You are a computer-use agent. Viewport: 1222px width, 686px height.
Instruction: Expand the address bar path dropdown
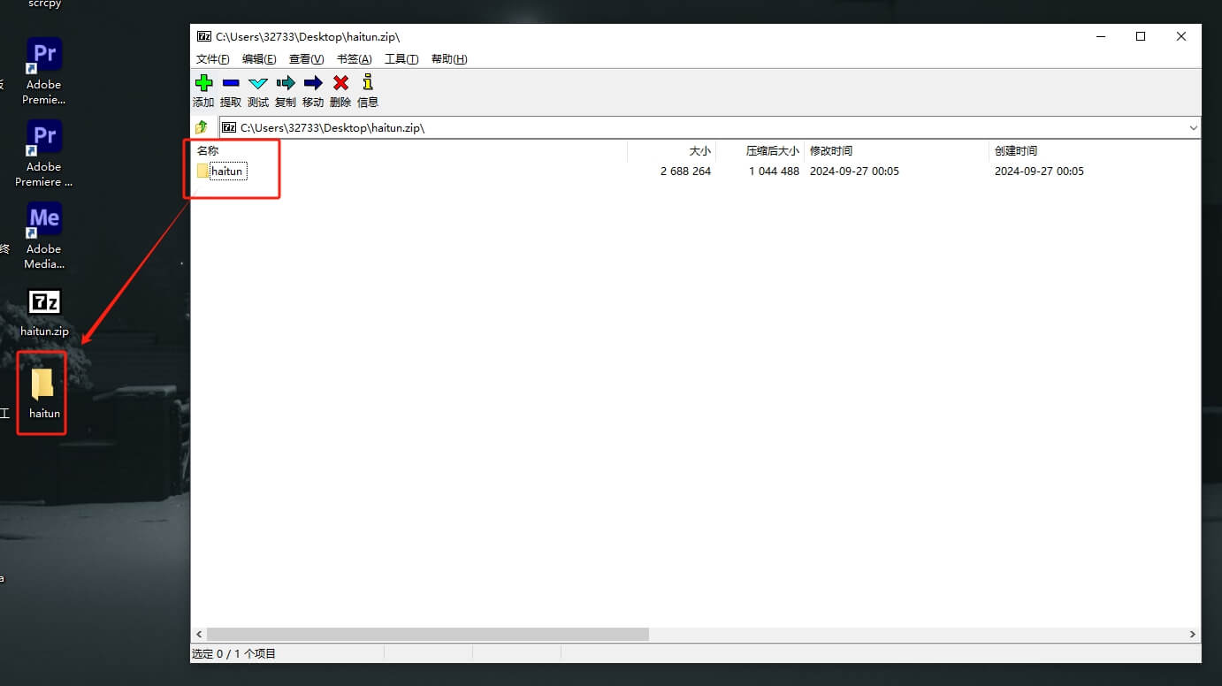pos(1193,128)
